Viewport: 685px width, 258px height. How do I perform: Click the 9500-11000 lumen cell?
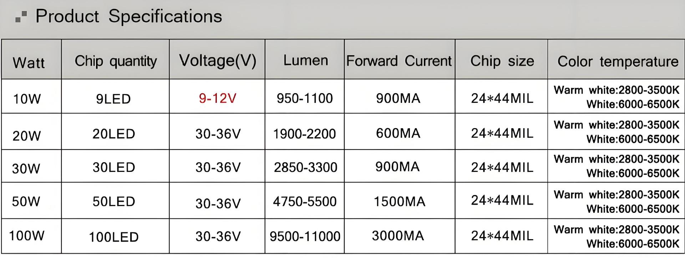click(305, 236)
